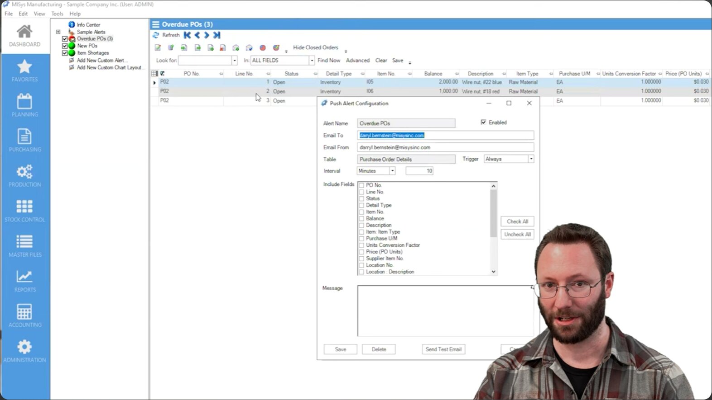This screenshot has height=400, width=712.
Task: Open the Trigger dropdown set to Always
Action: click(x=531, y=159)
